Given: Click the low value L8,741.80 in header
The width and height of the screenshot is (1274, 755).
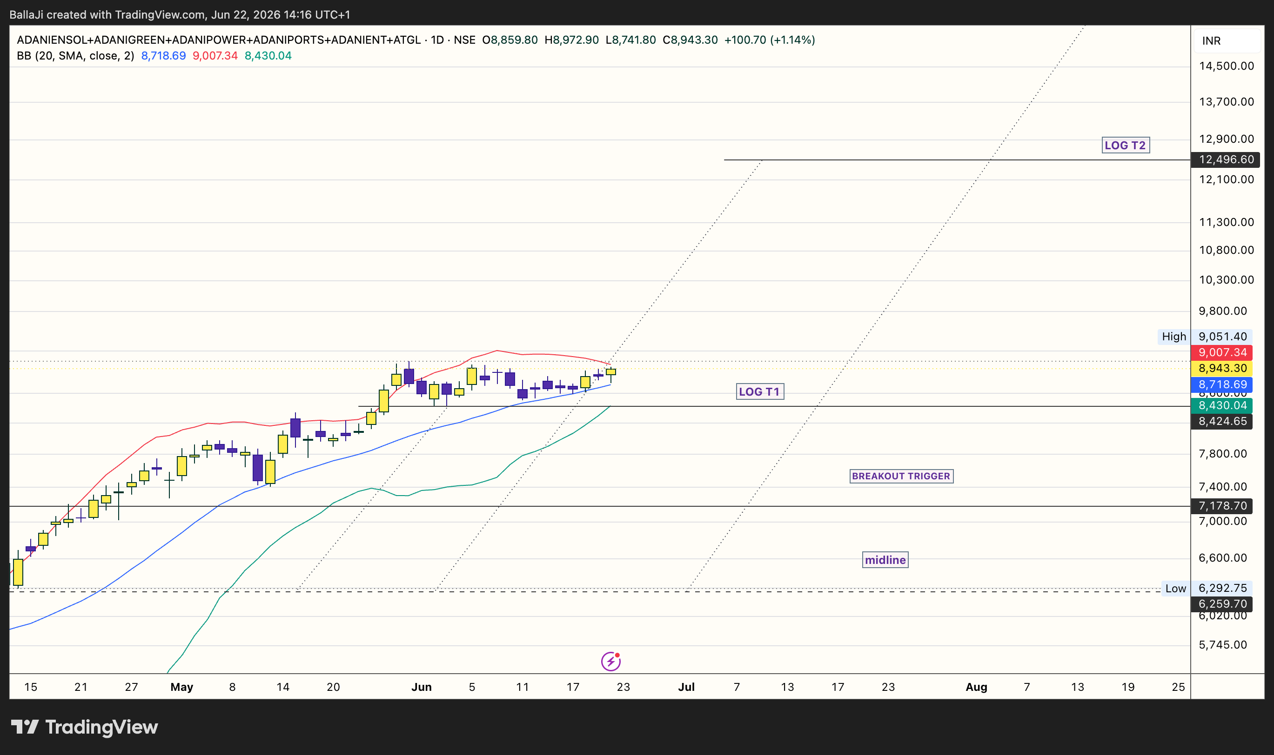Looking at the screenshot, I should 630,40.
